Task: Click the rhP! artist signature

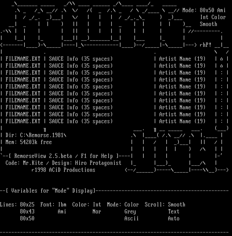Action: [204, 45]
